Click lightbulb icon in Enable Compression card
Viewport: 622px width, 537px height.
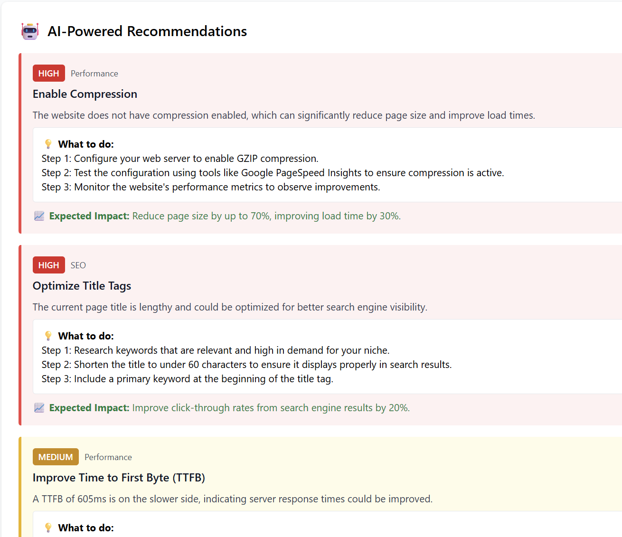(48, 144)
